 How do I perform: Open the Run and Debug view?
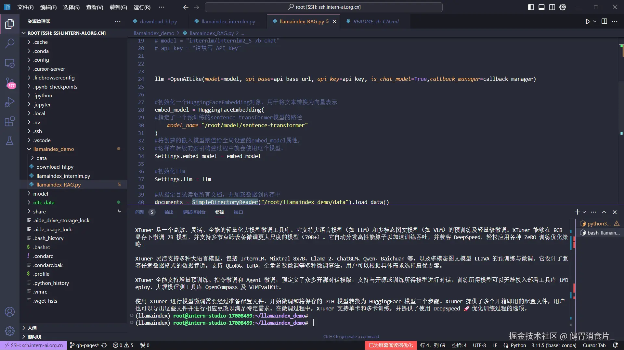click(x=10, y=102)
